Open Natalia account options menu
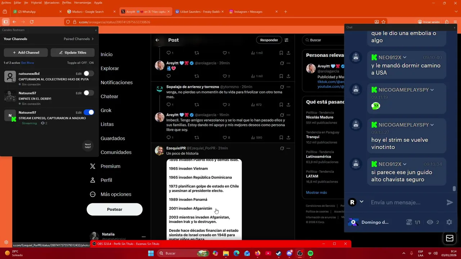The image size is (461, 259). (144, 237)
